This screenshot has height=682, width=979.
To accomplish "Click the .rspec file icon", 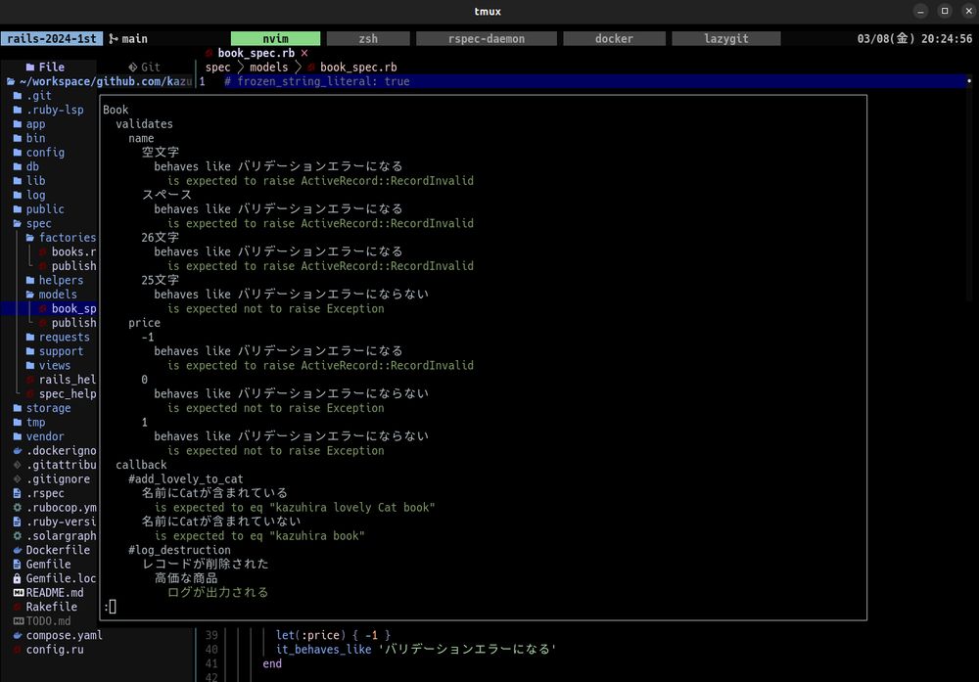I will pyautogui.click(x=18, y=493).
